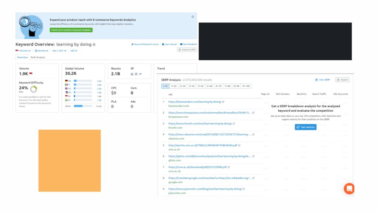The image size is (378, 212).
Task: Open external link icon for eprints.ums.ac.id PDF
Action: 239,145
